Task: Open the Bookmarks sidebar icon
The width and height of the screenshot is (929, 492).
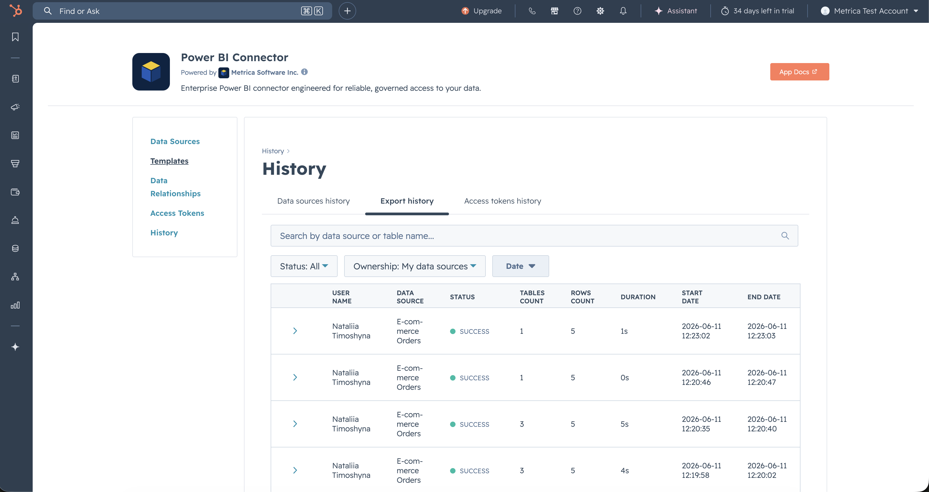Action: pos(15,37)
